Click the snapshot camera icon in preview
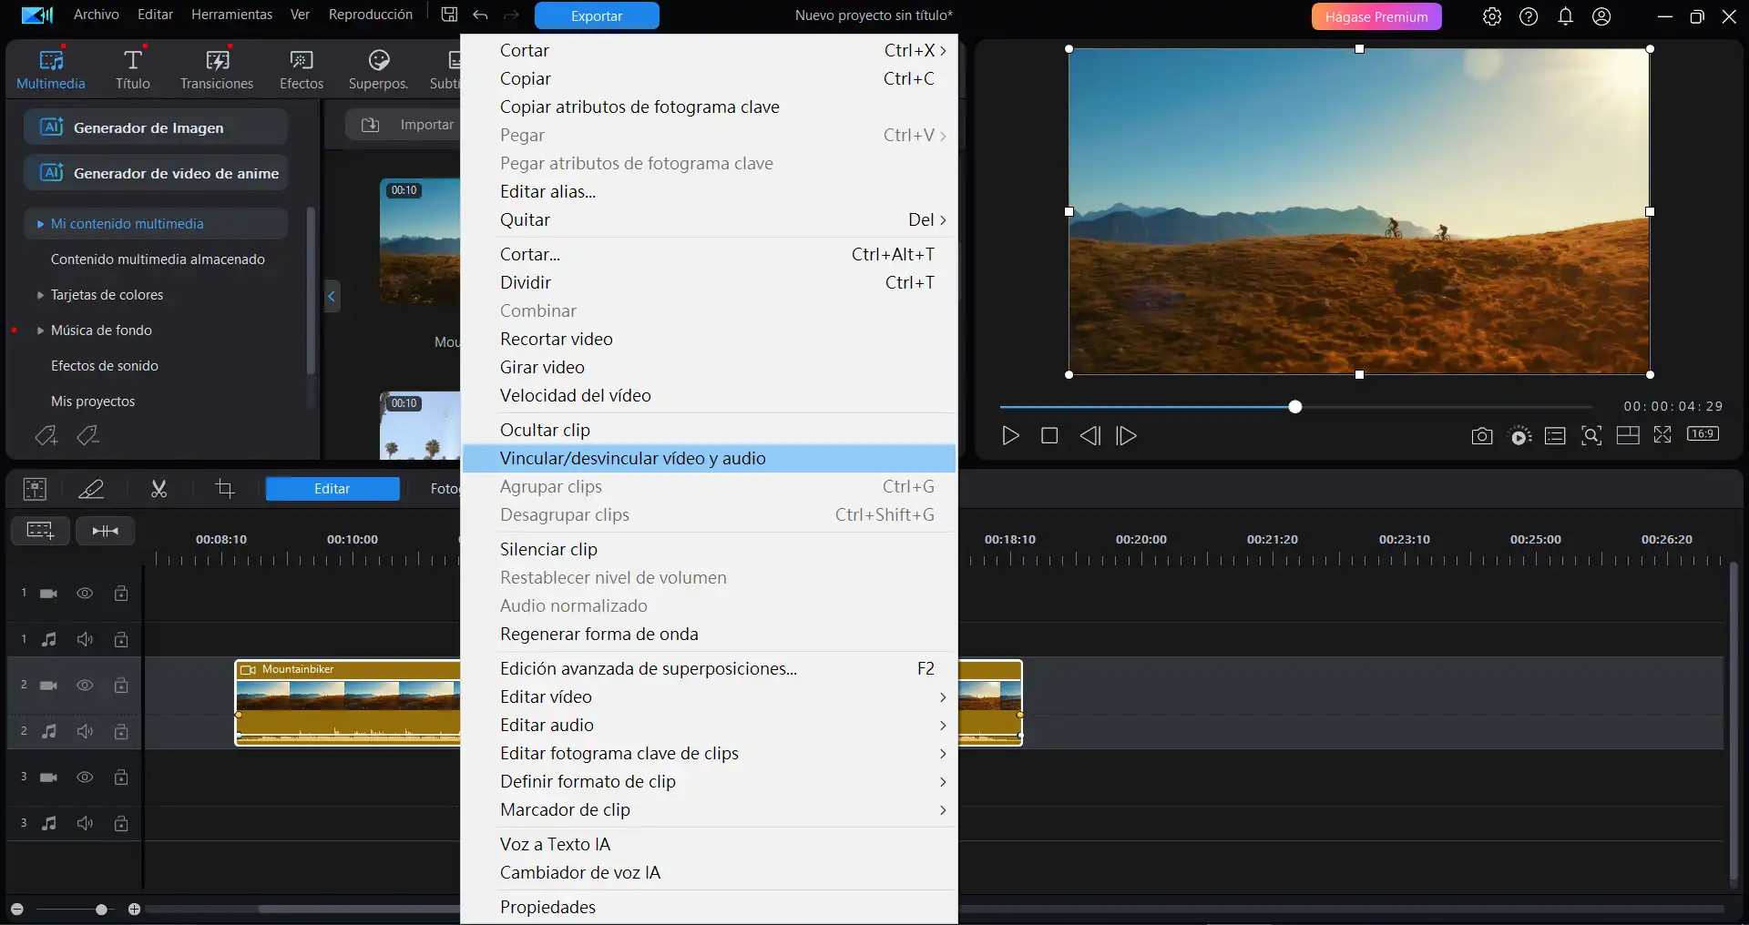Image resolution: width=1749 pixels, height=925 pixels. click(1481, 436)
